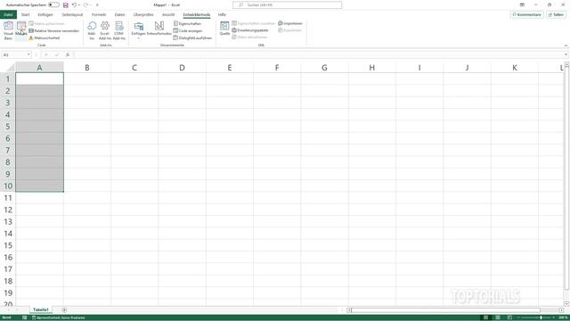
Task: Click the Teilen button
Action: [556, 15]
